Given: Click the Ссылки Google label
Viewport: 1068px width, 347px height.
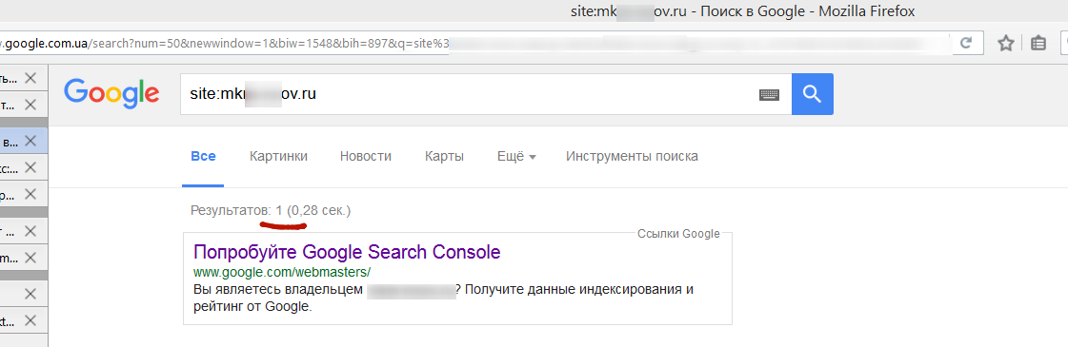Looking at the screenshot, I should (678, 234).
